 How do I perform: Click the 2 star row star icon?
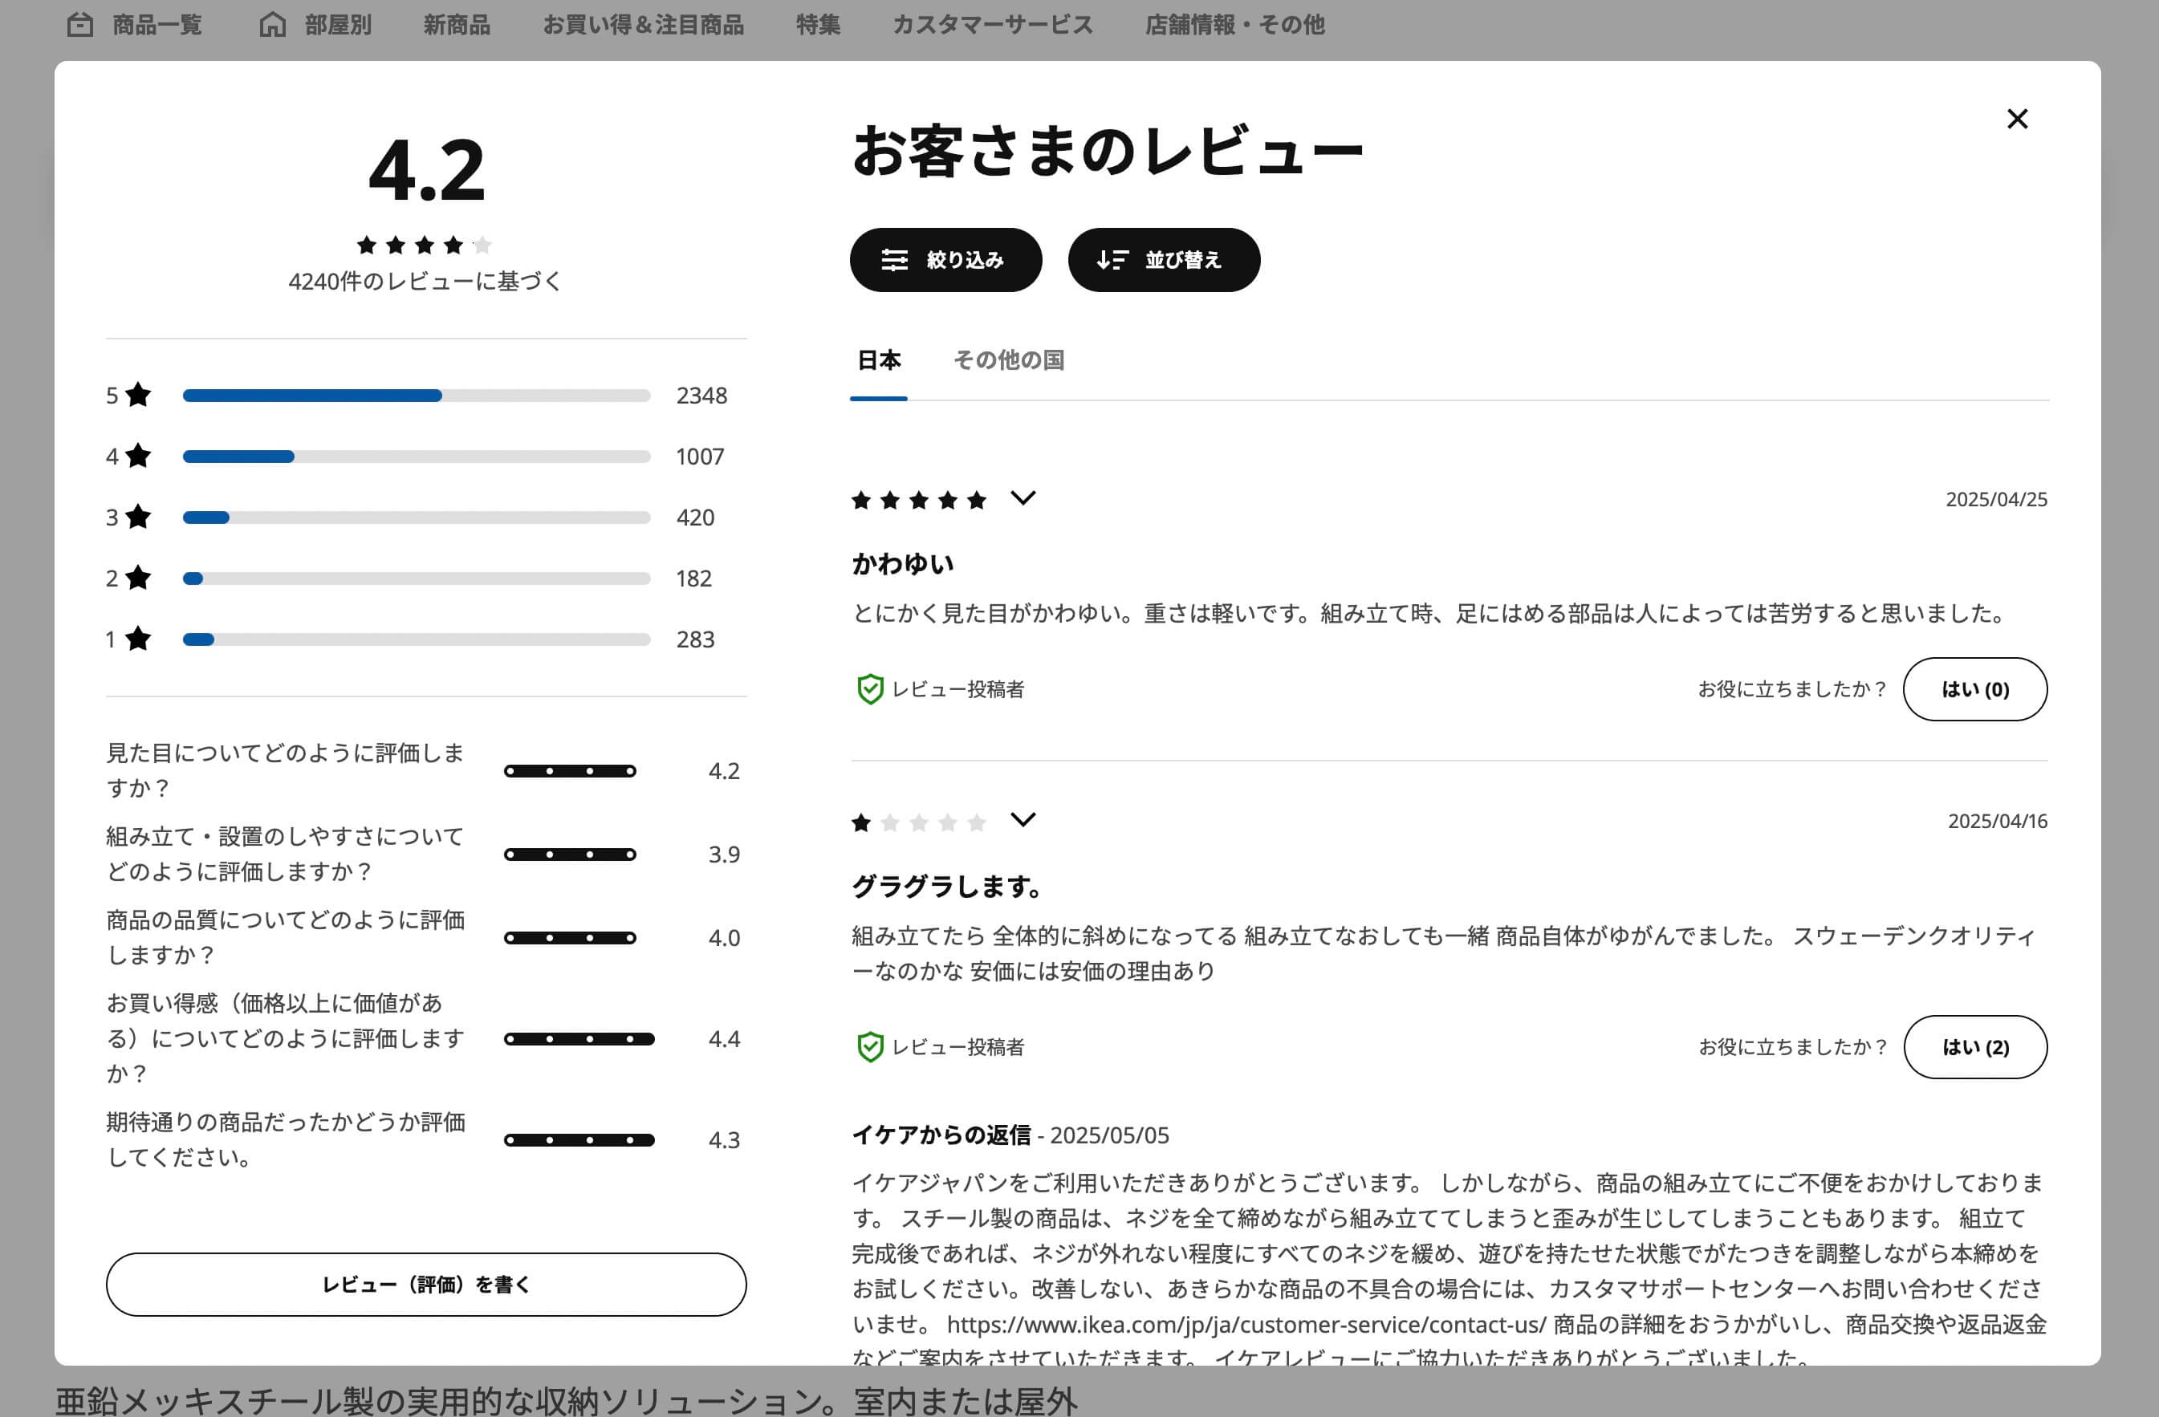(138, 577)
